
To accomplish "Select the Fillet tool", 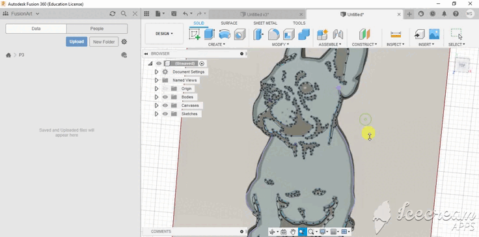I will point(274,34).
